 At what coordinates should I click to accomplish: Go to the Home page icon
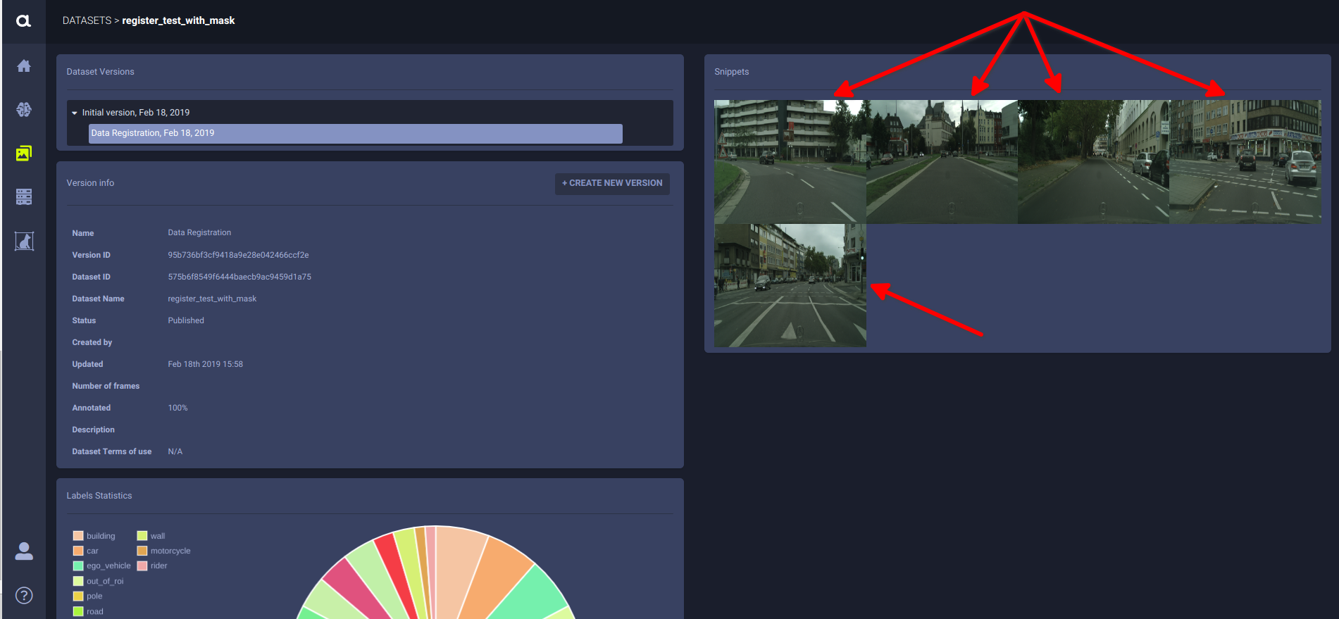24,66
